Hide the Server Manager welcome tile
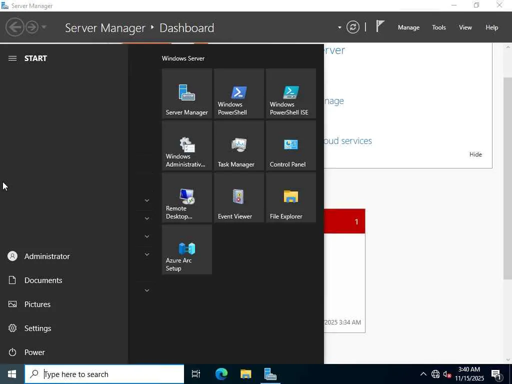The image size is (512, 384). point(475,154)
